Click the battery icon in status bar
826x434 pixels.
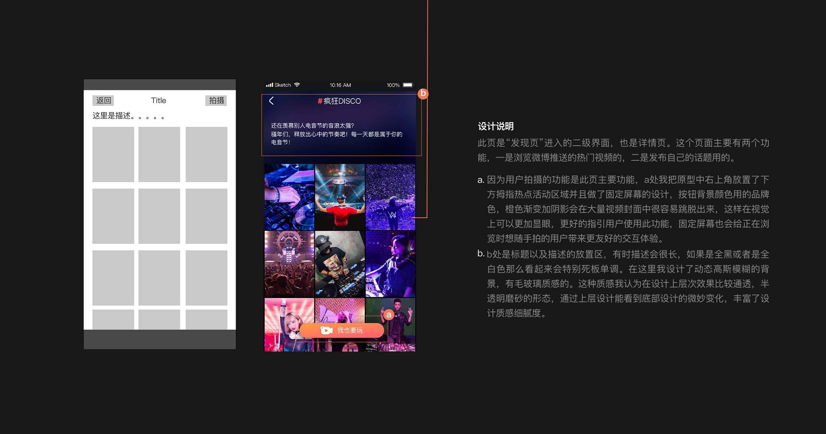pyautogui.click(x=408, y=85)
